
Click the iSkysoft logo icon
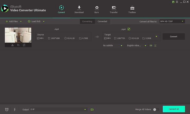(x=5, y=8)
